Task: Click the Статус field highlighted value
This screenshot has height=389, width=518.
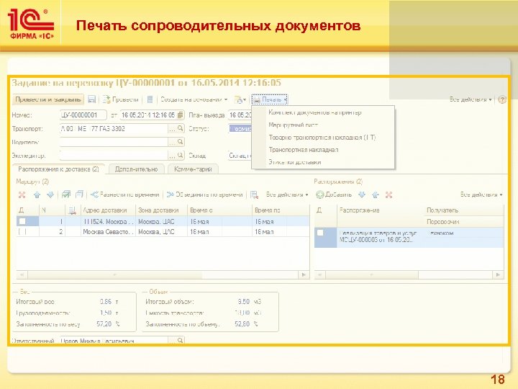Action: pyautogui.click(x=240, y=129)
